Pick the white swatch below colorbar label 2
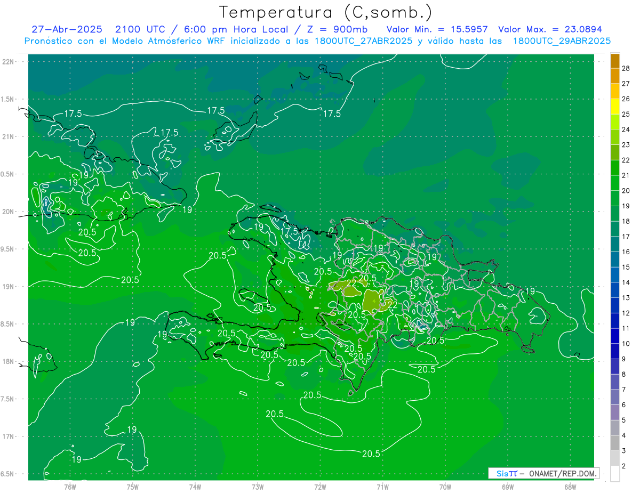The width and height of the screenshot is (640, 494). click(x=615, y=474)
